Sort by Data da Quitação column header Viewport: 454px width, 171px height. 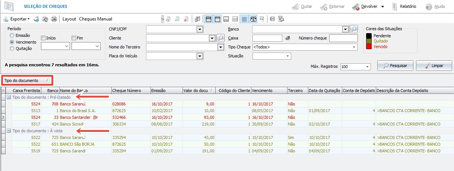(325, 91)
